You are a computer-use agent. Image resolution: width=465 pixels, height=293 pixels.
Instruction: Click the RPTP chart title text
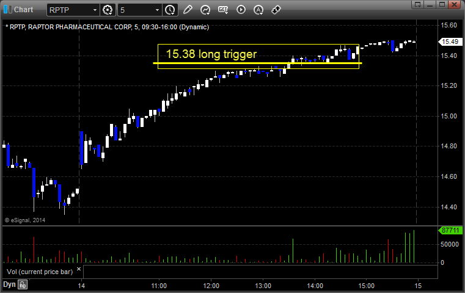click(108, 27)
